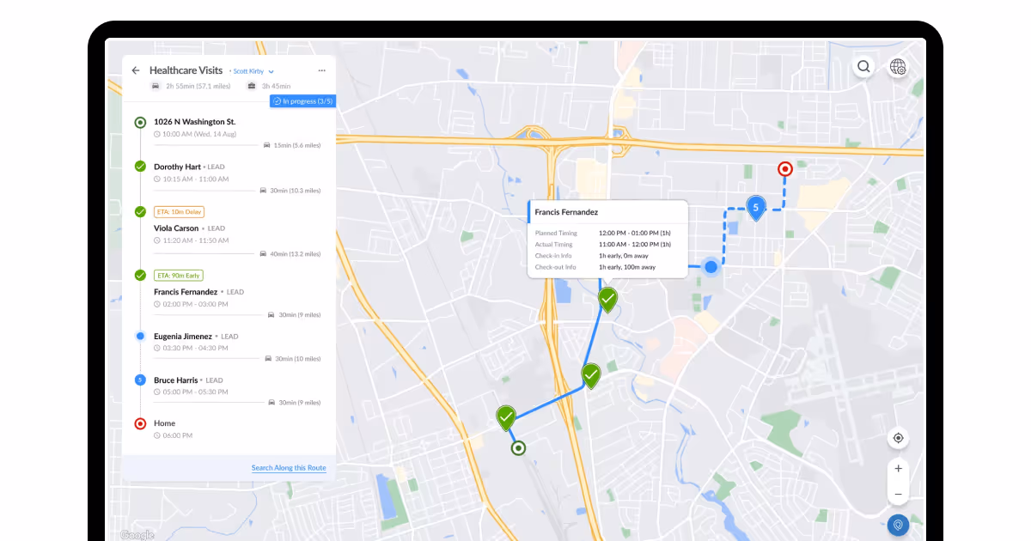
Task: Open the Francis Fernandez visit in the list
Action: tap(186, 292)
